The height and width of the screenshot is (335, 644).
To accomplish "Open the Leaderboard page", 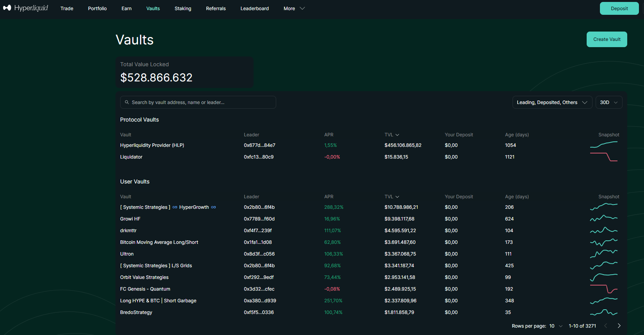I will tap(255, 9).
